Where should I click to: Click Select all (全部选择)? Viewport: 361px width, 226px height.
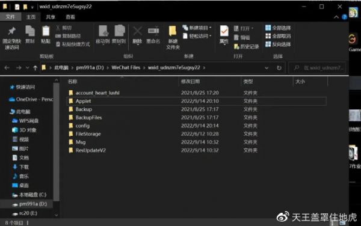pyautogui.click(x=278, y=28)
